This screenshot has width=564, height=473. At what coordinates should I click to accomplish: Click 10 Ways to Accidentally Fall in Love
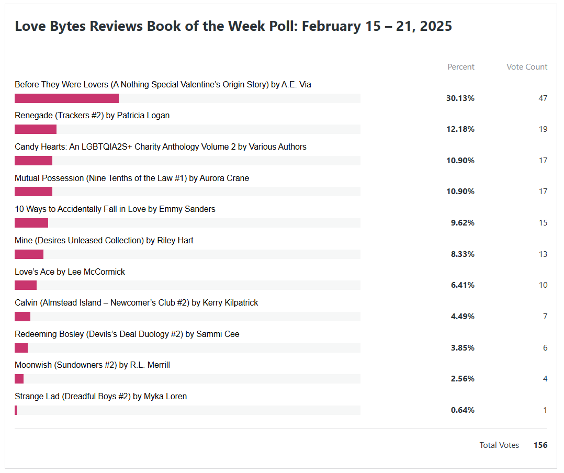pos(115,209)
